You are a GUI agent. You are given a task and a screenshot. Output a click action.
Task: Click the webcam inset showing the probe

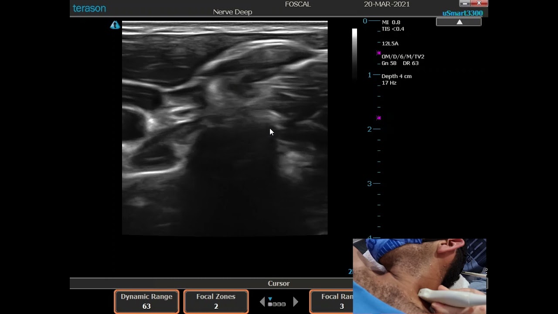point(419,276)
